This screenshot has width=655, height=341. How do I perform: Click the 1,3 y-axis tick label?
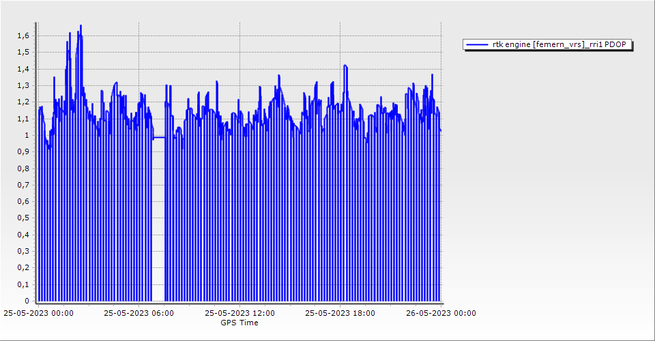[x=23, y=85]
